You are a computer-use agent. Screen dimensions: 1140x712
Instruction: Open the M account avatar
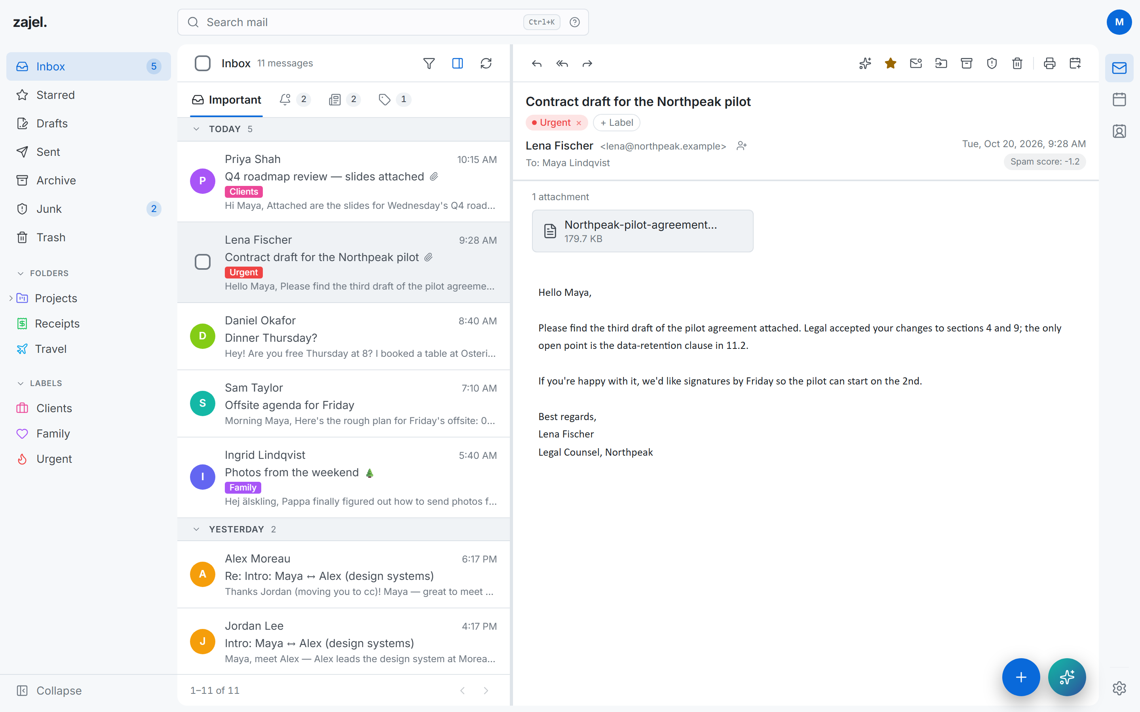pos(1119,22)
